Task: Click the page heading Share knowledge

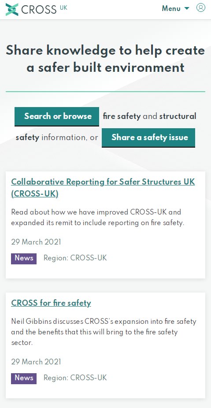Action: click(105, 59)
